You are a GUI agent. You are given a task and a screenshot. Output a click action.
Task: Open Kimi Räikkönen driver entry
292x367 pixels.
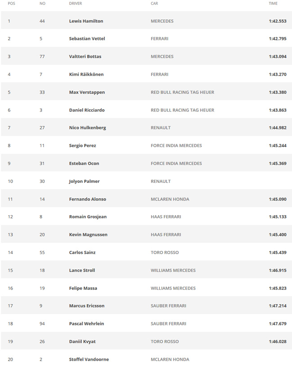click(x=86, y=74)
